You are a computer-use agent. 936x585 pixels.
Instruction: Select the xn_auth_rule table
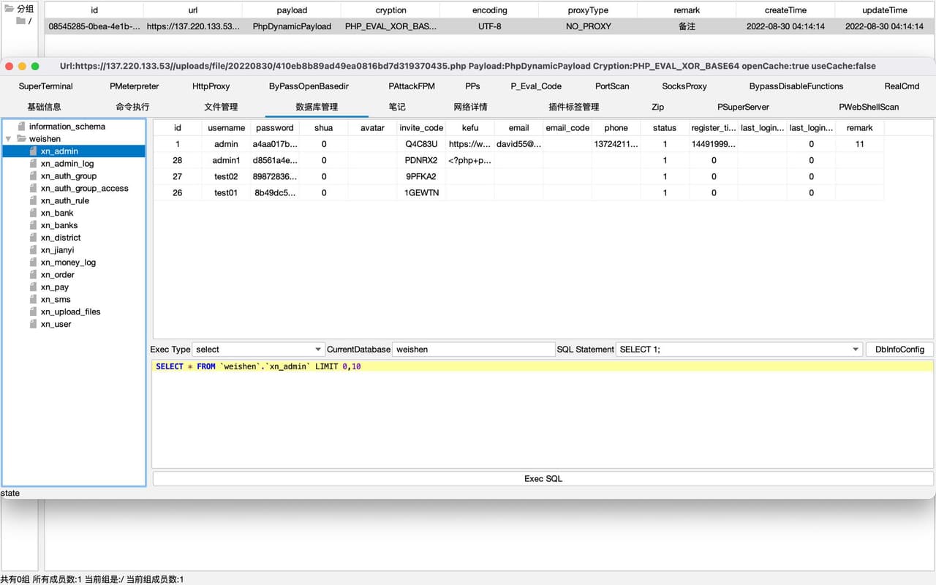point(65,201)
